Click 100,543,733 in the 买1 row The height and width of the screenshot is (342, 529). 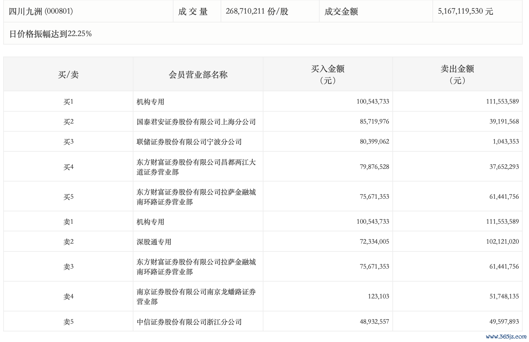[373, 101]
